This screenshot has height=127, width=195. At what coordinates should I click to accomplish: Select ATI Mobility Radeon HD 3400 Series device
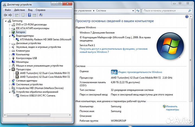[x=46, y=39]
